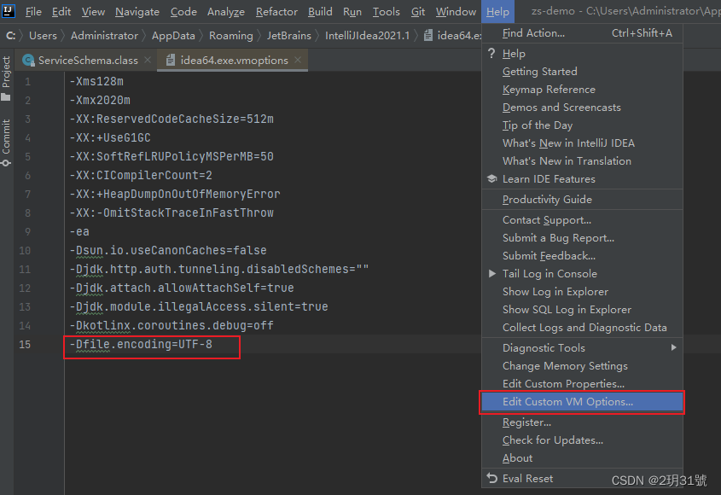This screenshot has width=721, height=495.
Task: Open the Git menu
Action: 417,11
